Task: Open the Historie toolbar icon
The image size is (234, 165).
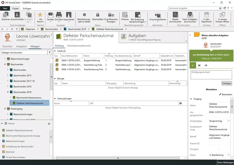Action: coord(125,15)
